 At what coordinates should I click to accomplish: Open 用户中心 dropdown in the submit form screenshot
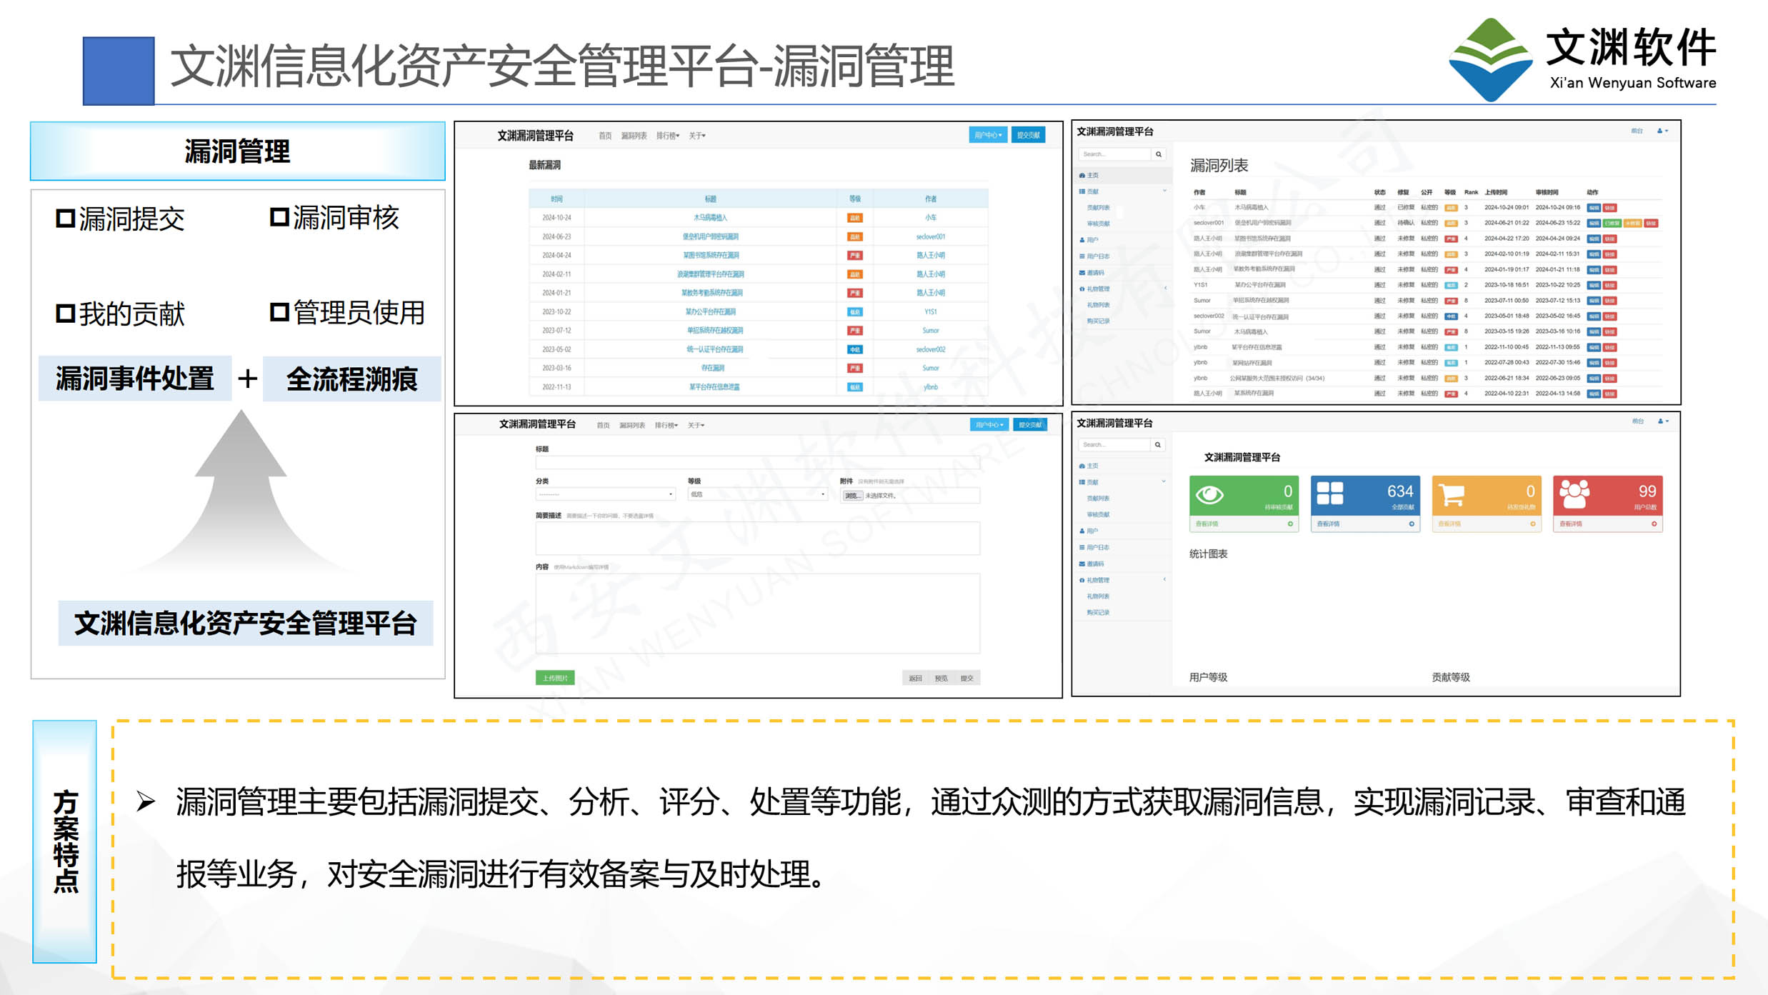tap(989, 424)
